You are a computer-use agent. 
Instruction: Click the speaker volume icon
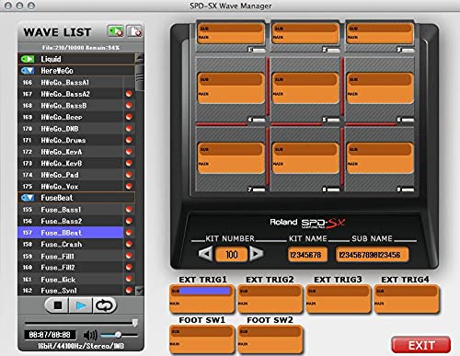[x=90, y=335]
